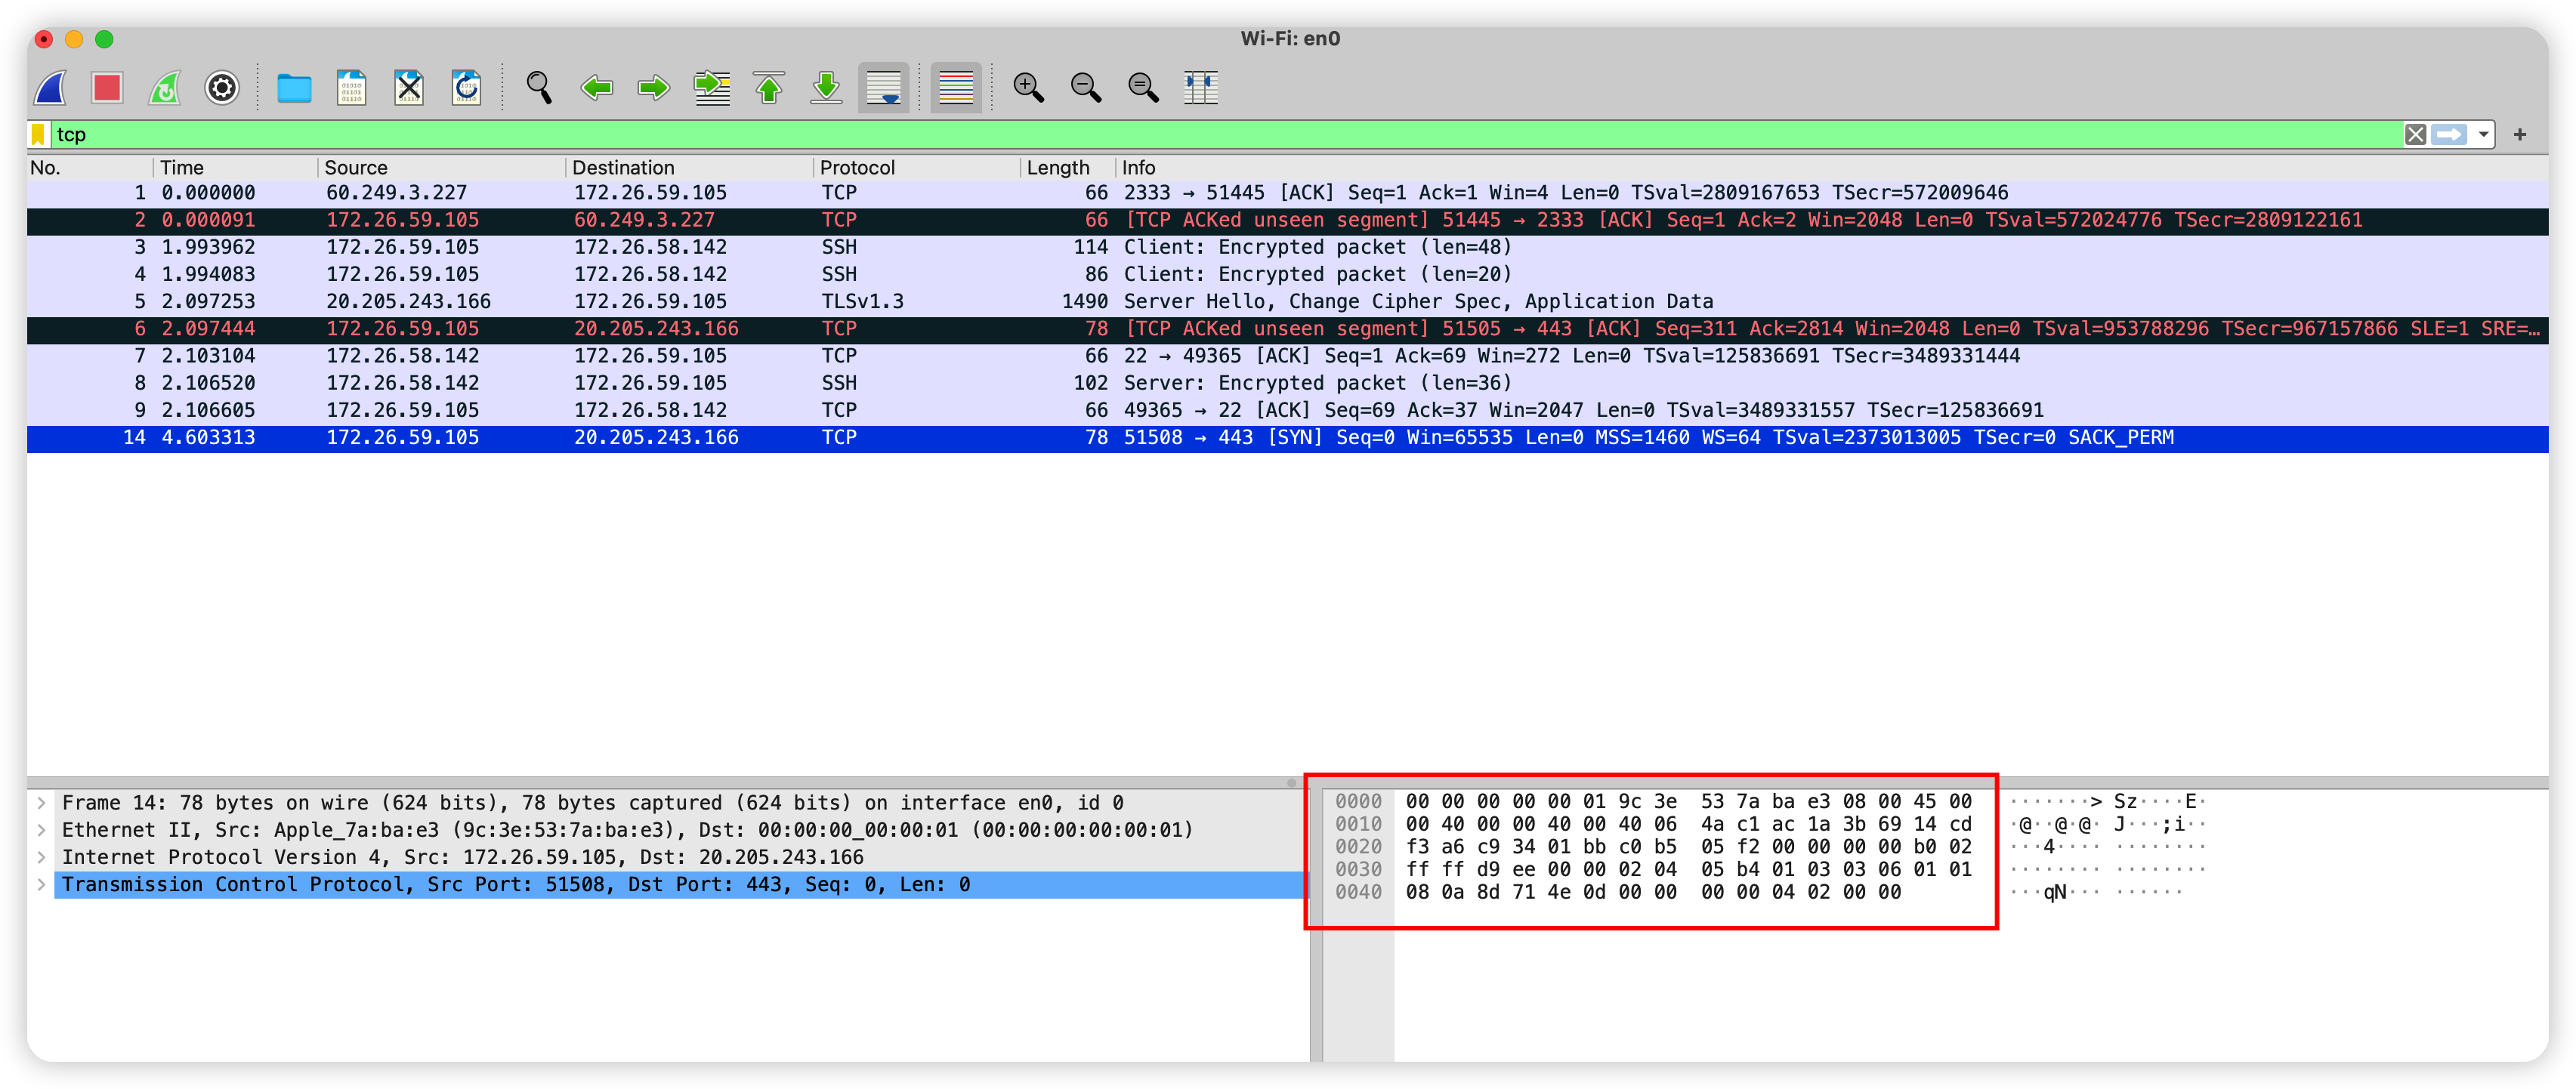The height and width of the screenshot is (1089, 2576).
Task: Open capture options gear icon
Action: pos(222,88)
